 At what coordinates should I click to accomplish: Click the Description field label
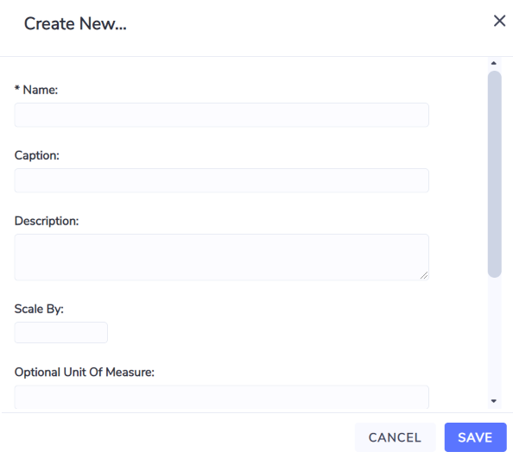pos(47,221)
